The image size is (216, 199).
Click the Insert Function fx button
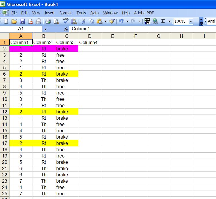66,29
